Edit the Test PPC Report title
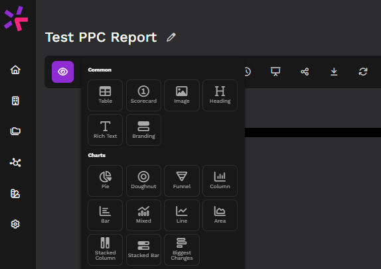 tap(171, 37)
